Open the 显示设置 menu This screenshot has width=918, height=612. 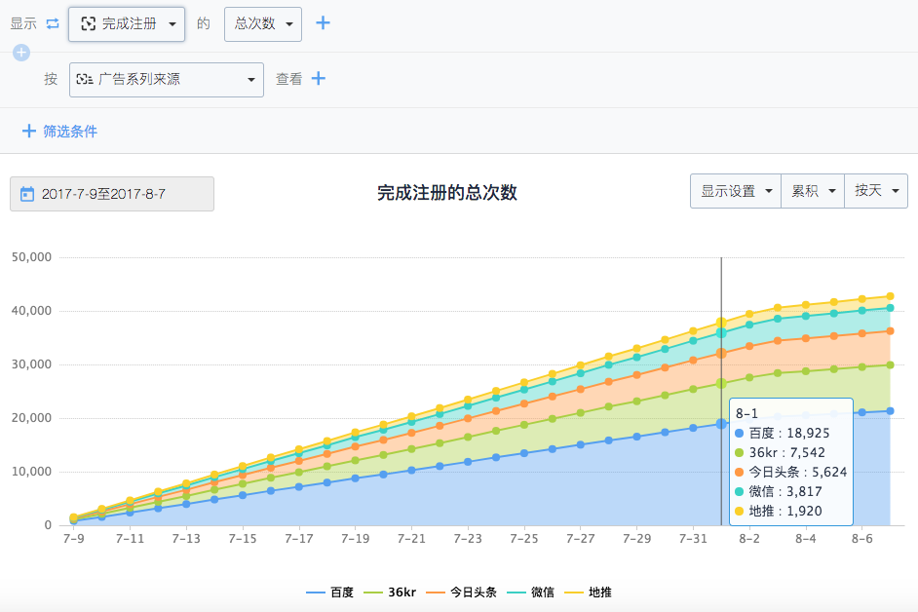point(736,191)
